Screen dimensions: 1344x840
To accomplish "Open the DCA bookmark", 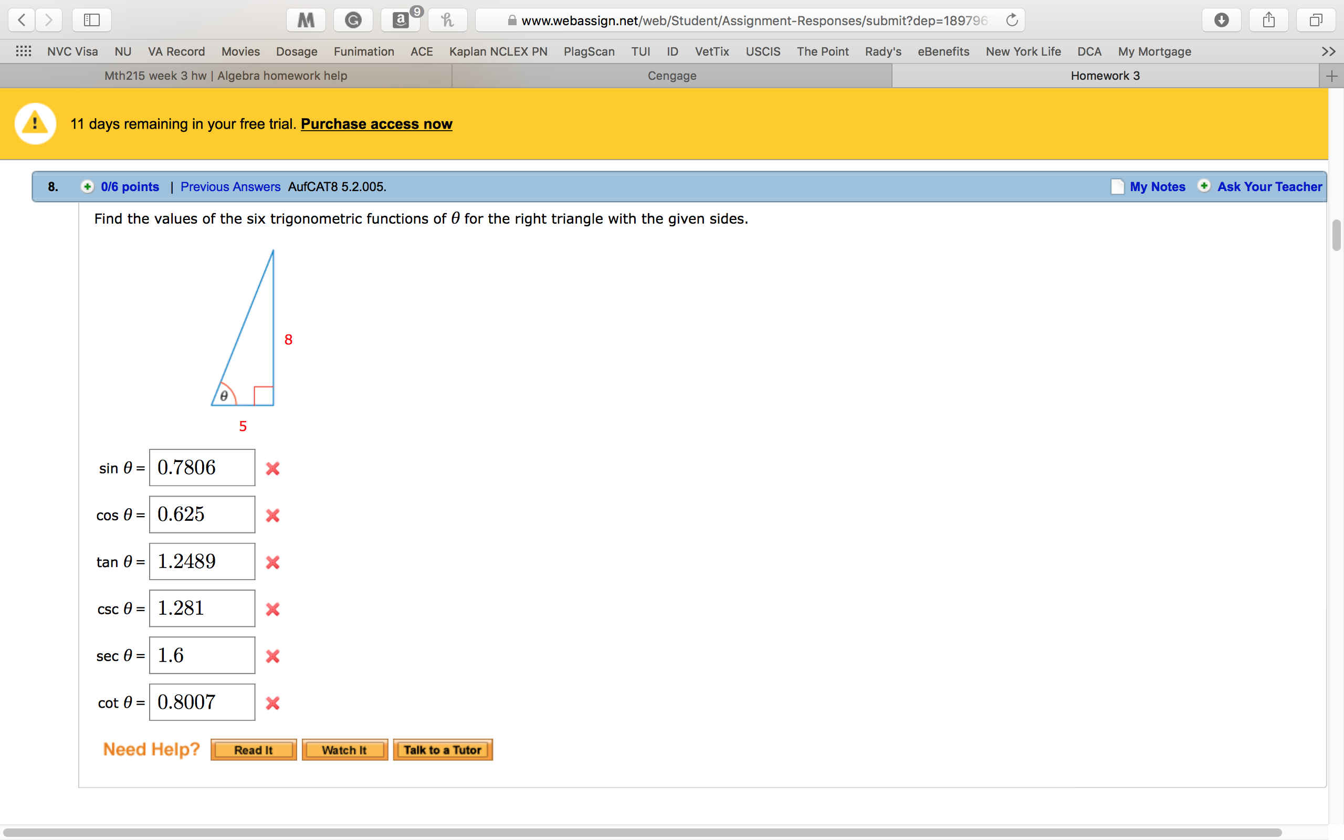I will tap(1089, 51).
